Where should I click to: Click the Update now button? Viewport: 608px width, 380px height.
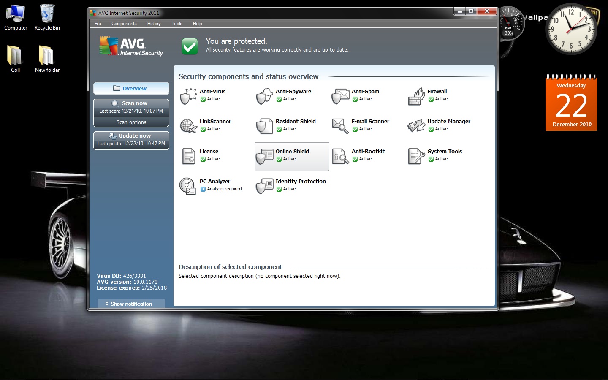pos(131,136)
